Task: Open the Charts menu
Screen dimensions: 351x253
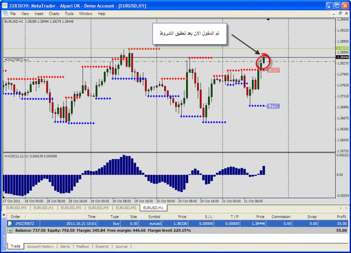Action: [x=54, y=14]
